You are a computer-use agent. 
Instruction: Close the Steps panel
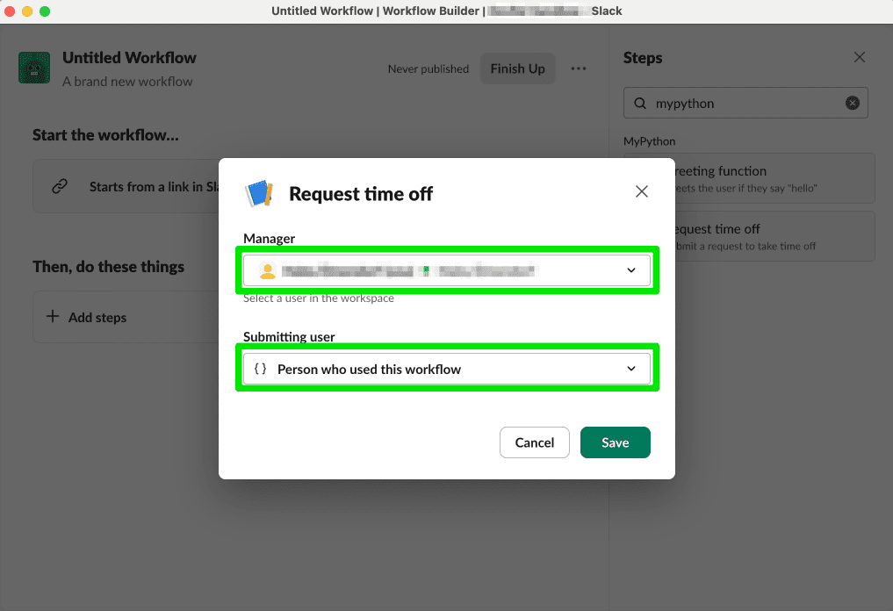tap(859, 57)
